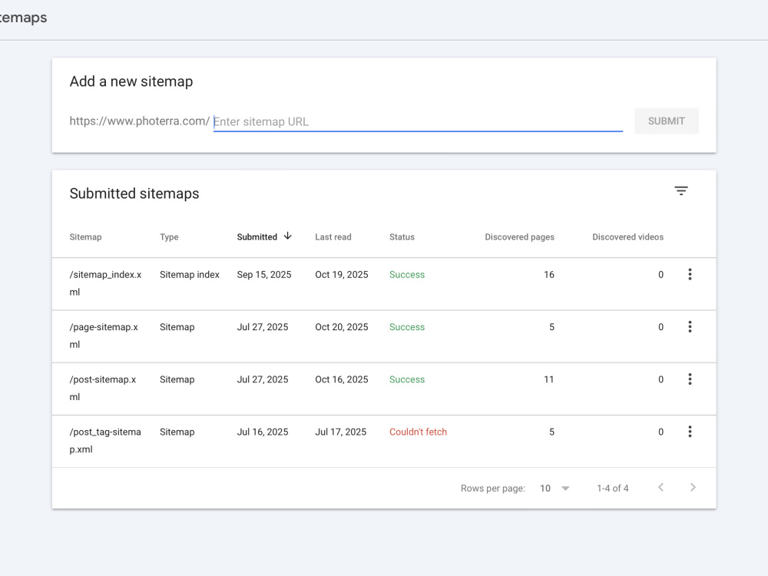Click the Couldn't fetch status
The width and height of the screenshot is (768, 576).
click(x=418, y=432)
